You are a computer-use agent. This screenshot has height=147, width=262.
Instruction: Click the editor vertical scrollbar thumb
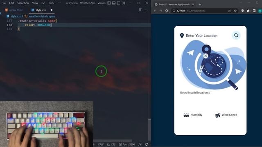[x=149, y=130]
